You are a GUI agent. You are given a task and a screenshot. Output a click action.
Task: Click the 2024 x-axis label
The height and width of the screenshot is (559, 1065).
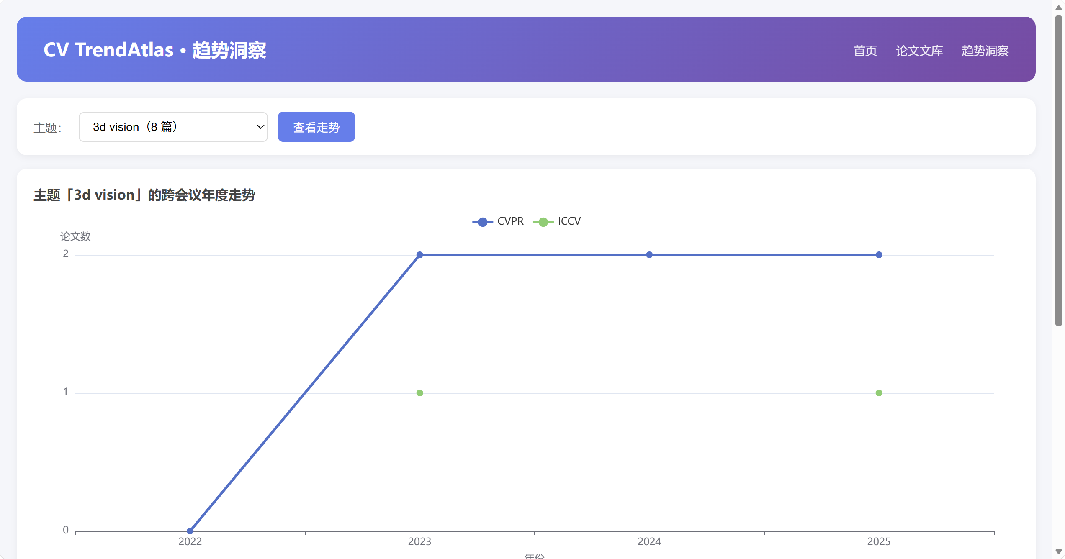coord(649,541)
